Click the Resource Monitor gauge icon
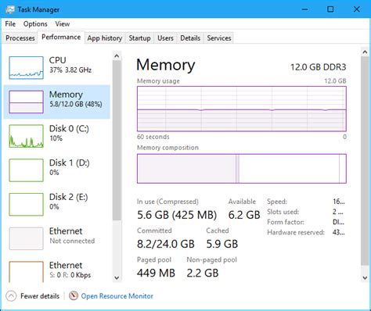The image size is (371, 311). (74, 295)
